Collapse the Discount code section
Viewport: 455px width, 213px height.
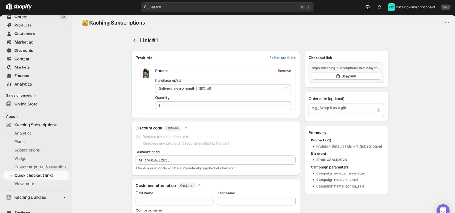(x=186, y=128)
